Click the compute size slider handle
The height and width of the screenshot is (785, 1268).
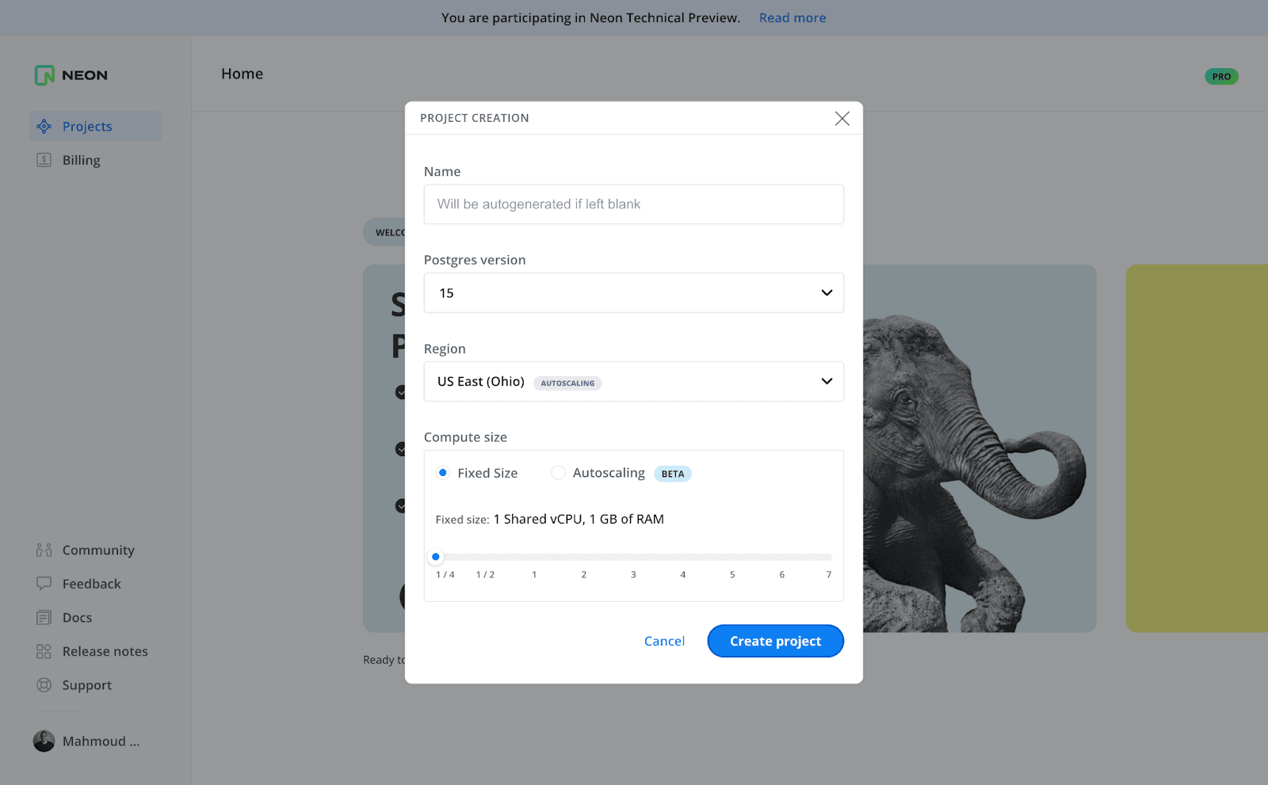pyautogui.click(x=436, y=557)
